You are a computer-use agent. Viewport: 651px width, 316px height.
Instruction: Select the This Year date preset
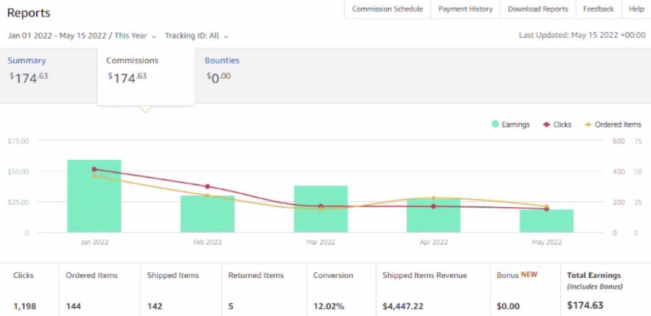[131, 36]
